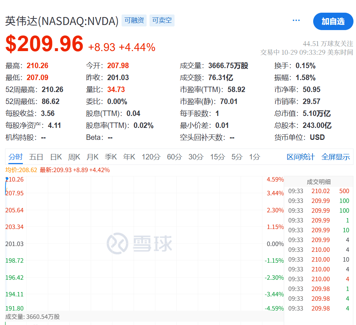Screen dimensions: 356x325
Task: Open the three-dot more options menu
Action: pos(296,21)
